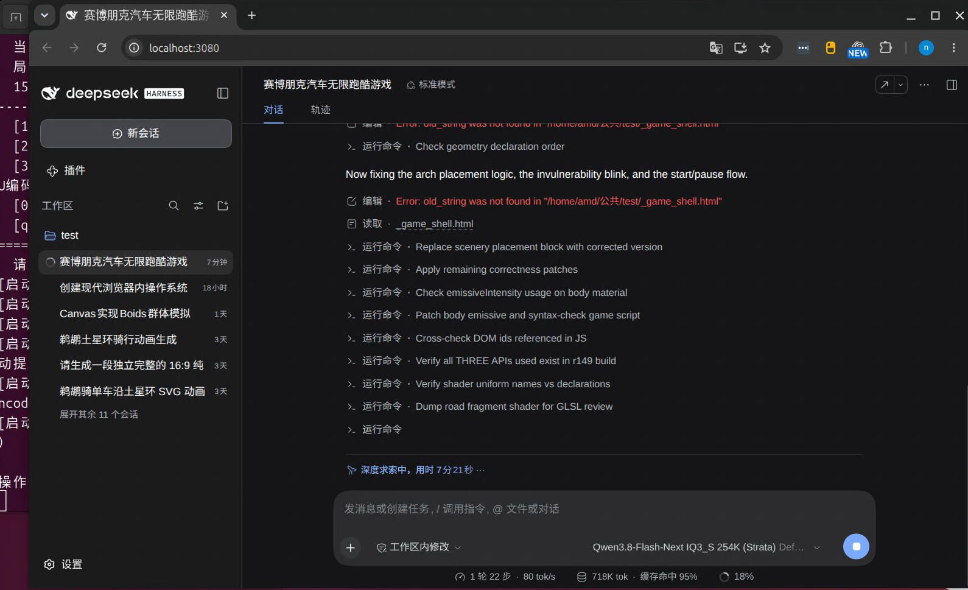Open conversation 鹈鹕骑单车沿土星环 SVG 动画
This screenshot has height=590, width=968.
point(136,391)
